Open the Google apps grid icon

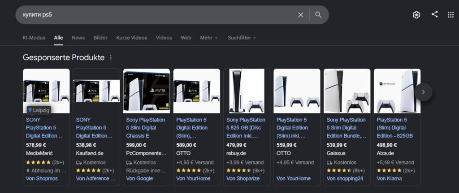(x=451, y=15)
